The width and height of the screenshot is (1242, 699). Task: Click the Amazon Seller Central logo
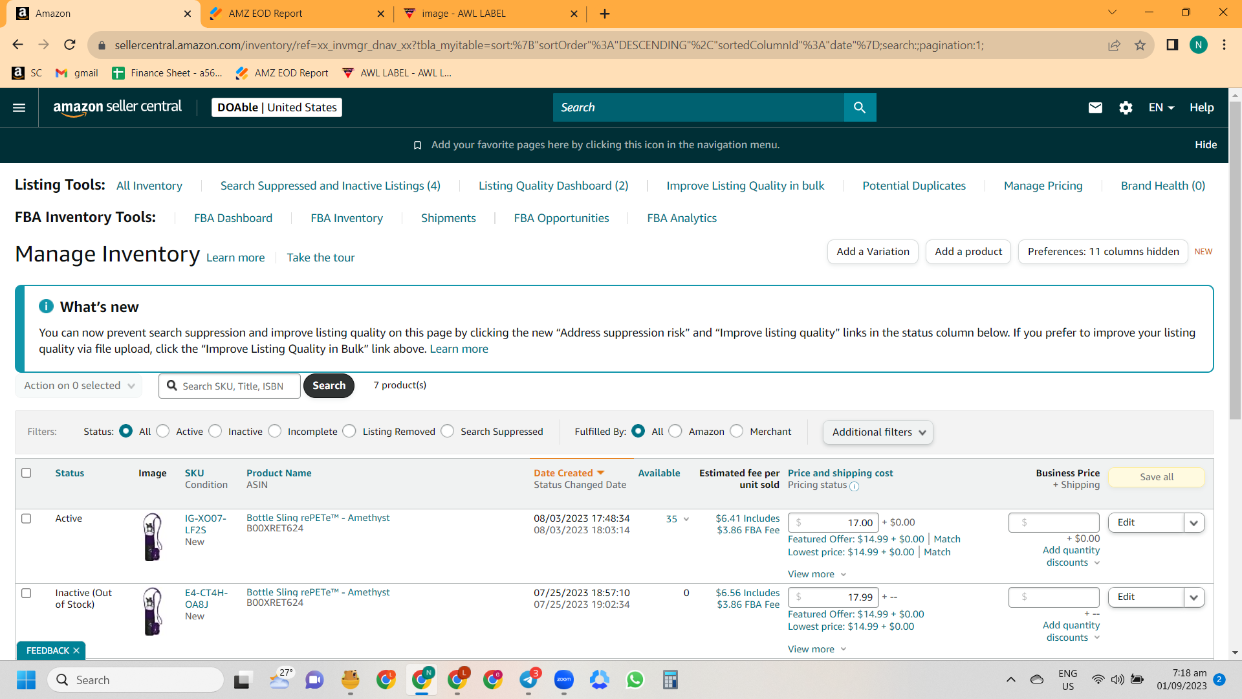117,107
